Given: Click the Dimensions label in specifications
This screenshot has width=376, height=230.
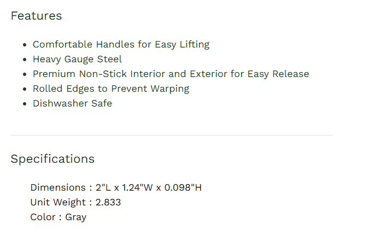Looking at the screenshot, I should tap(58, 187).
